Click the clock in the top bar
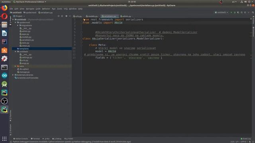 [132, 2]
